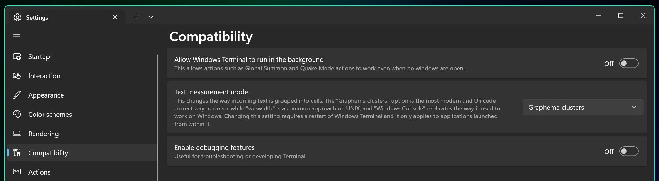
Task: Select the Appearance brush icon
Action: [x=17, y=95]
